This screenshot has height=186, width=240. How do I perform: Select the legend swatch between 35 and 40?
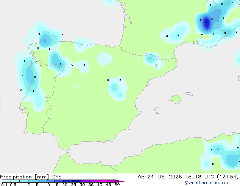click(94, 181)
